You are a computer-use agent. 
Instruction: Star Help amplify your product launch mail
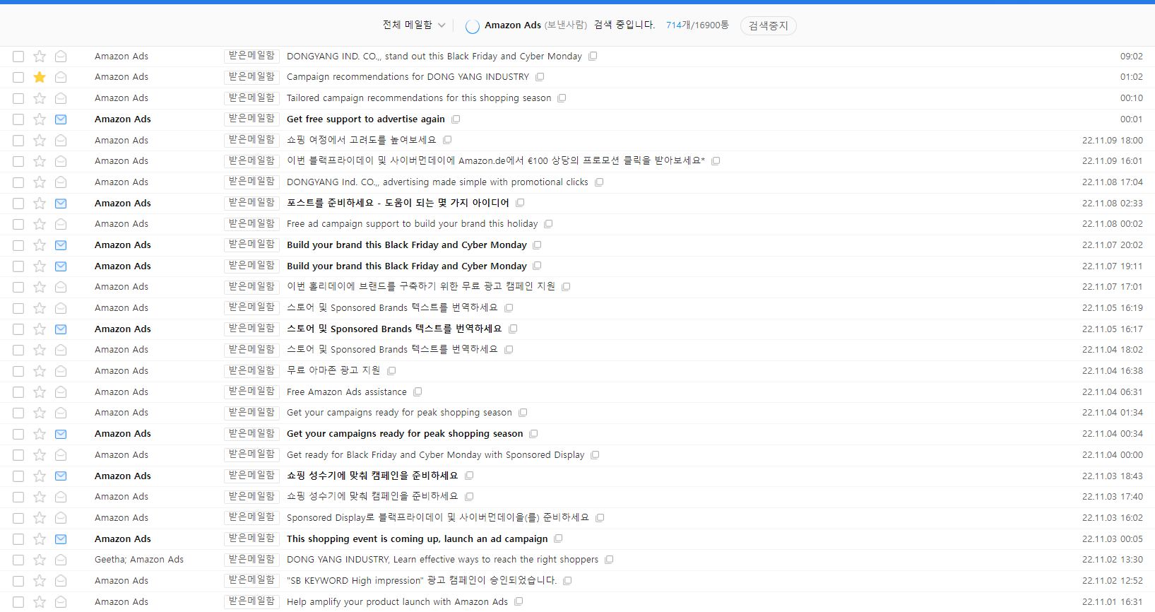pyautogui.click(x=40, y=602)
